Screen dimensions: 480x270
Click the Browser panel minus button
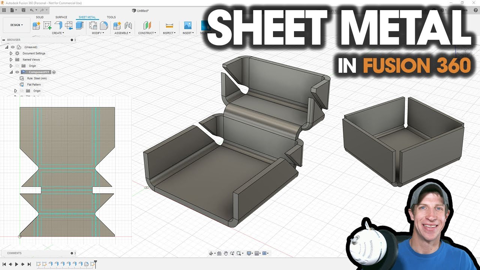(x=72, y=40)
